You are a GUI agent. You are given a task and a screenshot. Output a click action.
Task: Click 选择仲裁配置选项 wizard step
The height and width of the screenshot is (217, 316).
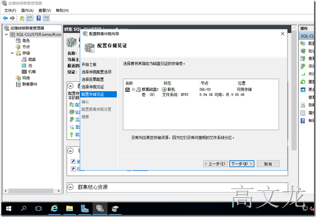point(97,72)
